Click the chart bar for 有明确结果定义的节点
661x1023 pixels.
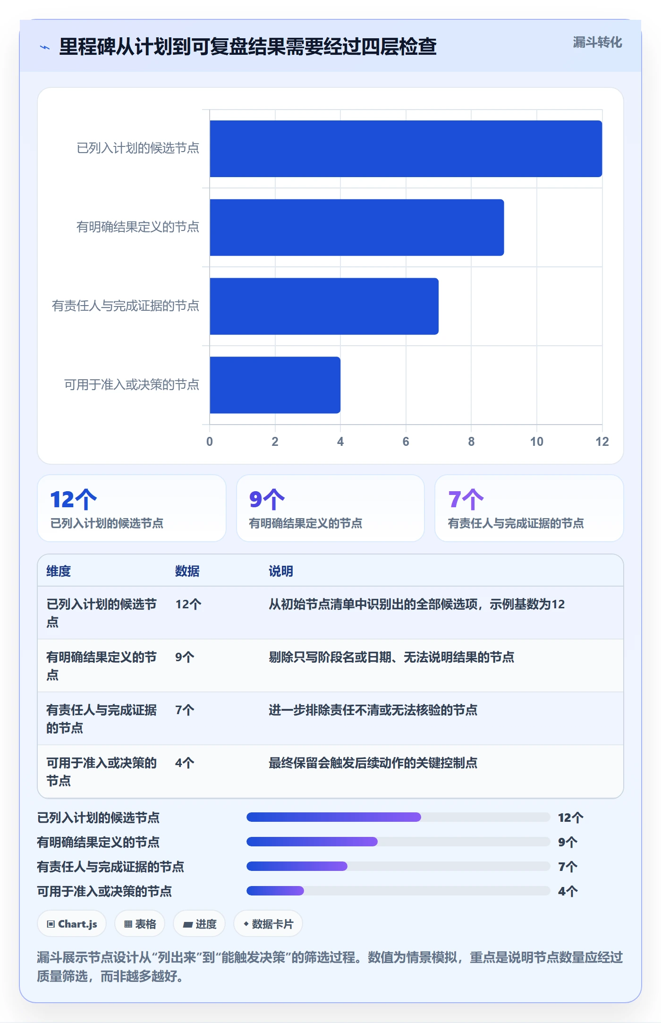[x=357, y=228]
